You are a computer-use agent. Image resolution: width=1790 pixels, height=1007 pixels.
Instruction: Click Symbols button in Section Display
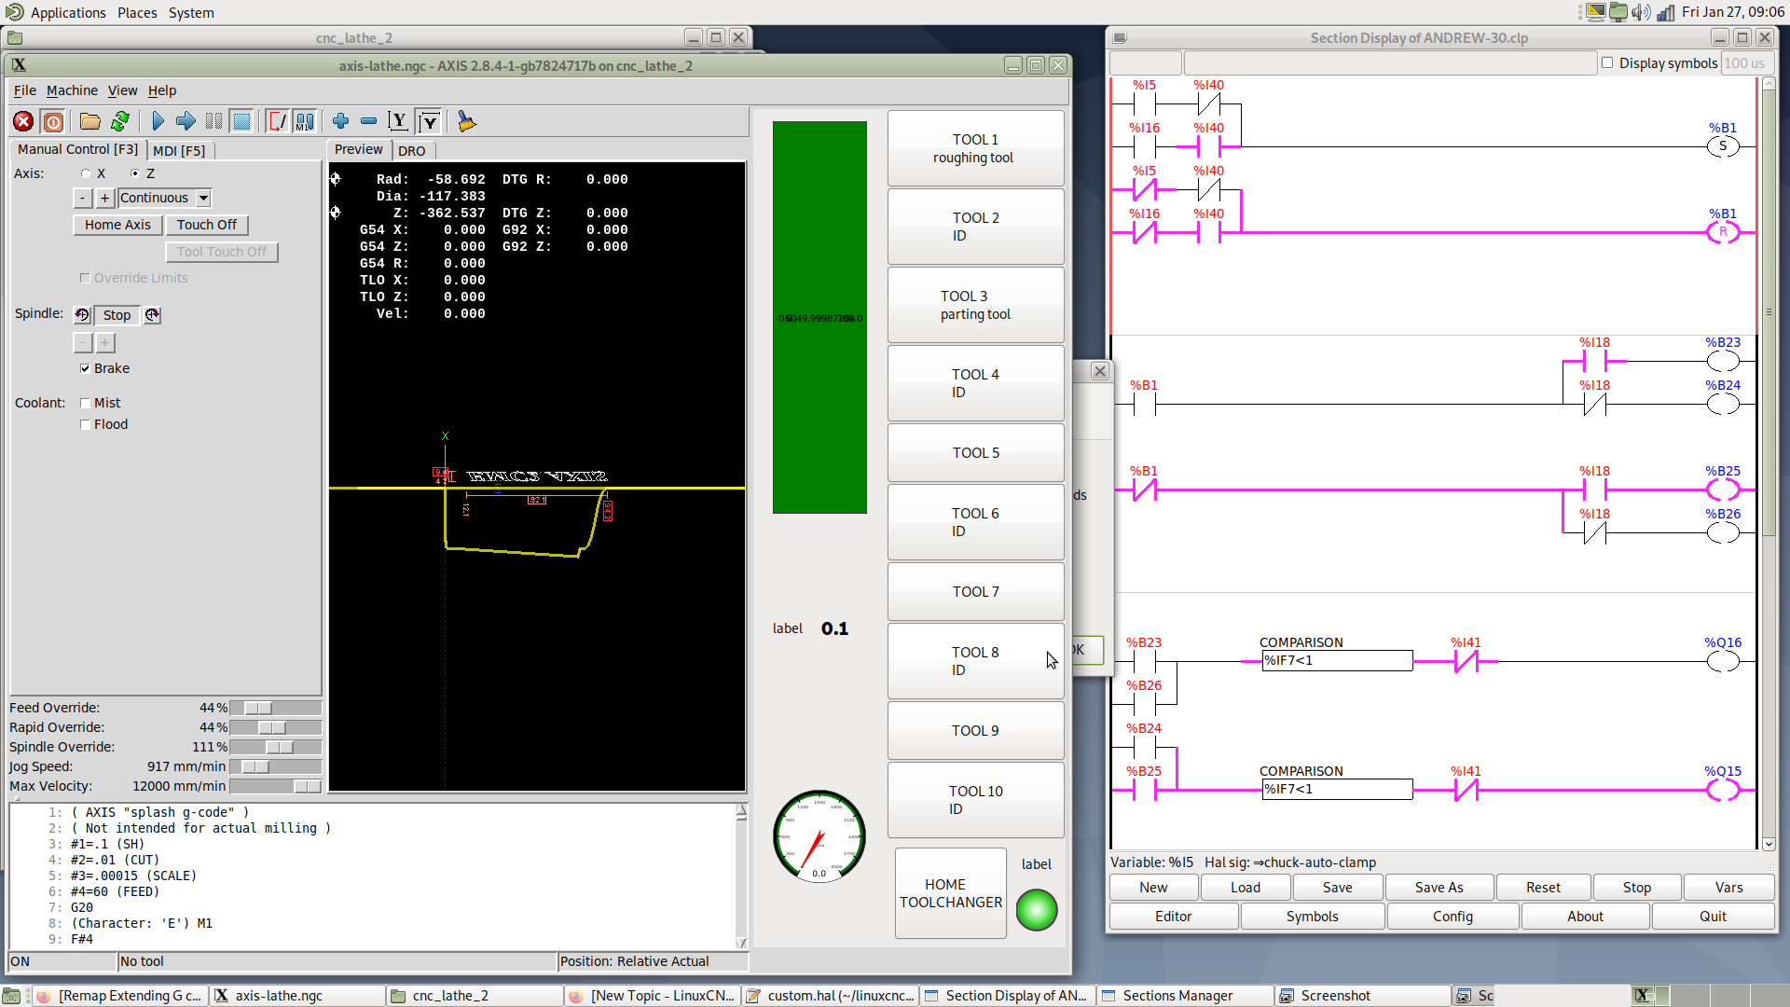(x=1312, y=917)
